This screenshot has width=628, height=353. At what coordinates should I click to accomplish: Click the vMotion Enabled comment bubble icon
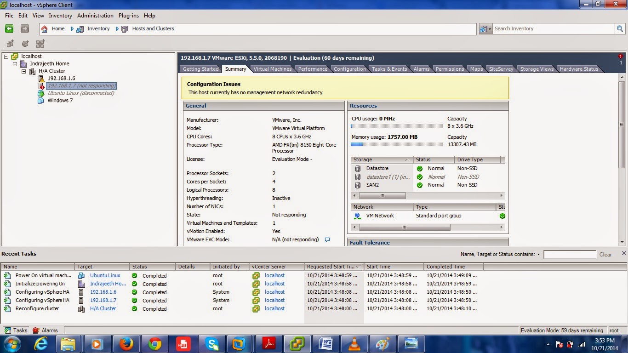coord(327,239)
